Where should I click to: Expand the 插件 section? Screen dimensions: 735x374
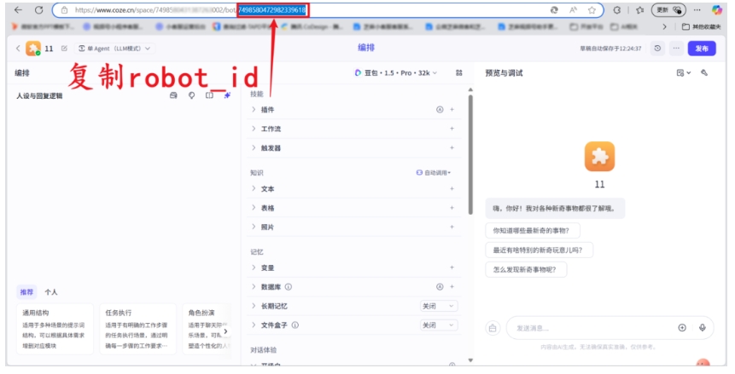(x=254, y=110)
